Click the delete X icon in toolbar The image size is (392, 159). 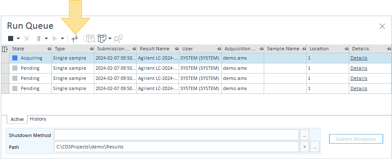click(x=27, y=38)
